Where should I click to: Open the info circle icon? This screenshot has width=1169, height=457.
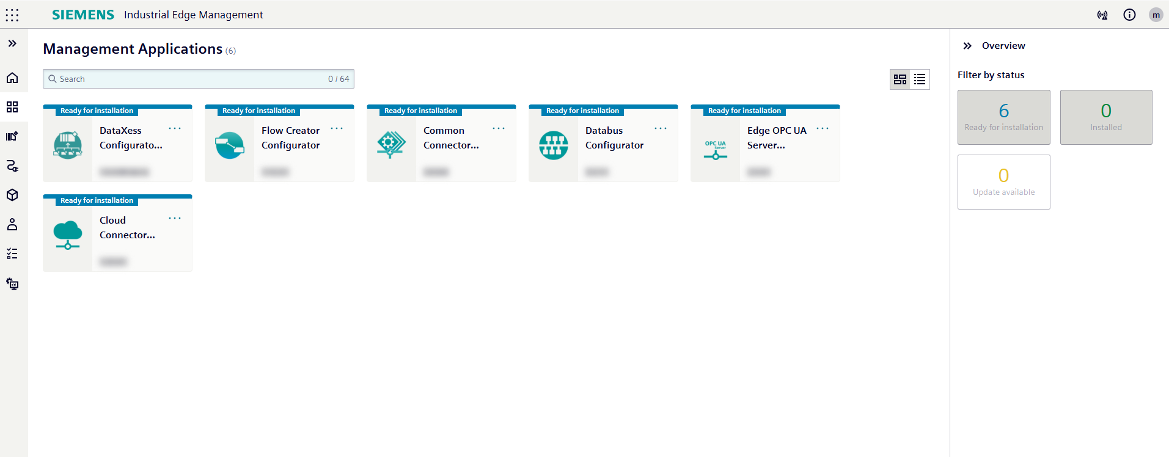pos(1129,15)
